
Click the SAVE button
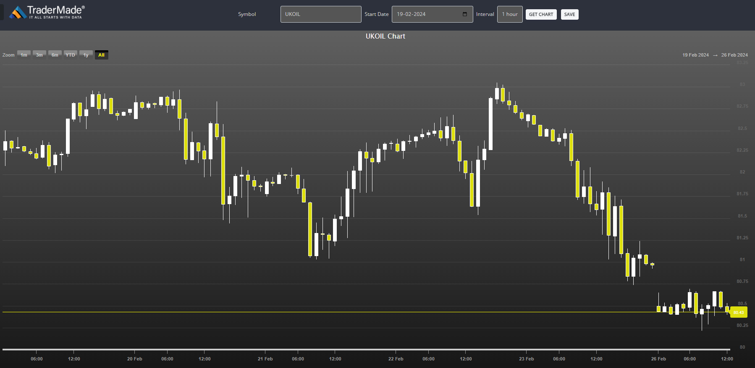[x=569, y=15]
